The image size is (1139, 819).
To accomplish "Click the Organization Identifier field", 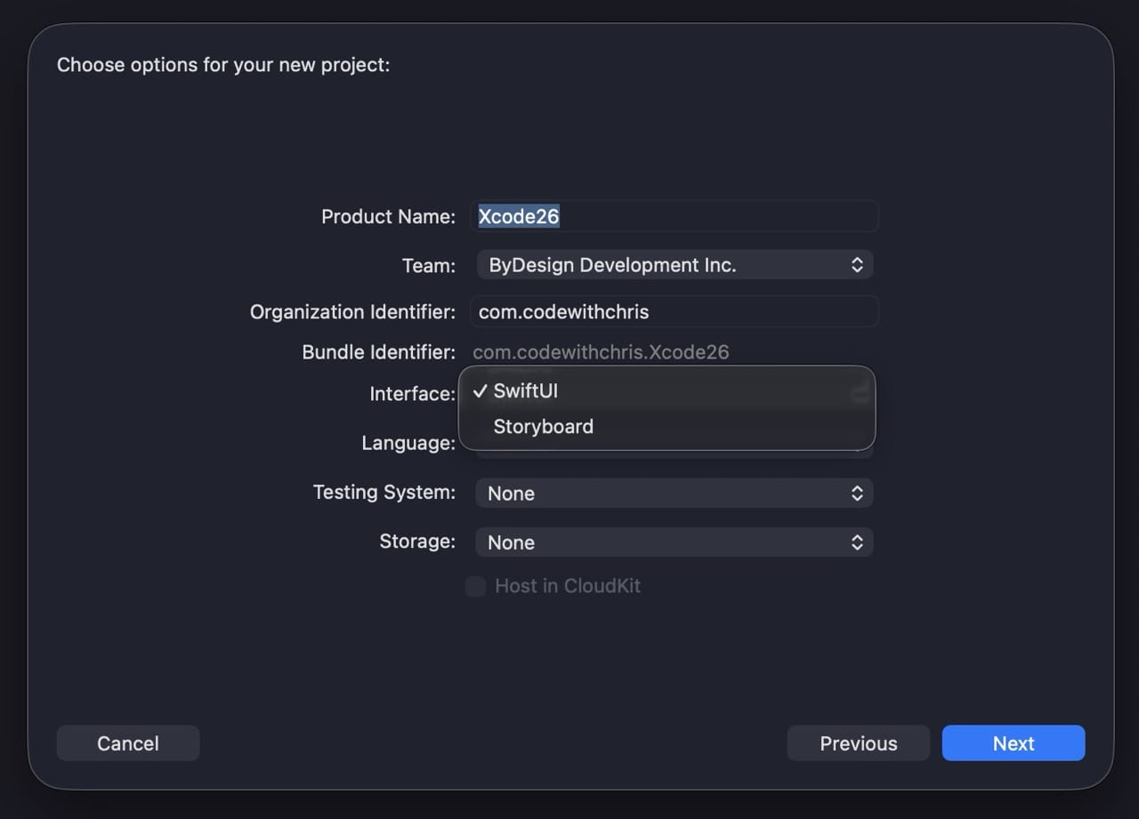I will (x=674, y=312).
